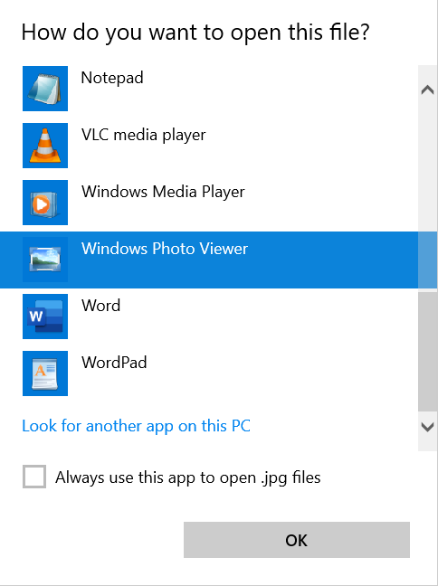Select the Windows Photo Viewer icon
This screenshot has width=438, height=586.
click(x=45, y=260)
